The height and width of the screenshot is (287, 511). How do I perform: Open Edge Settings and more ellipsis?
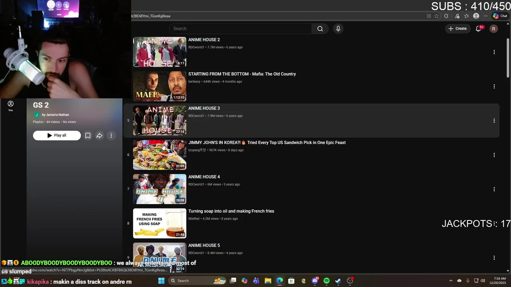coord(485,16)
